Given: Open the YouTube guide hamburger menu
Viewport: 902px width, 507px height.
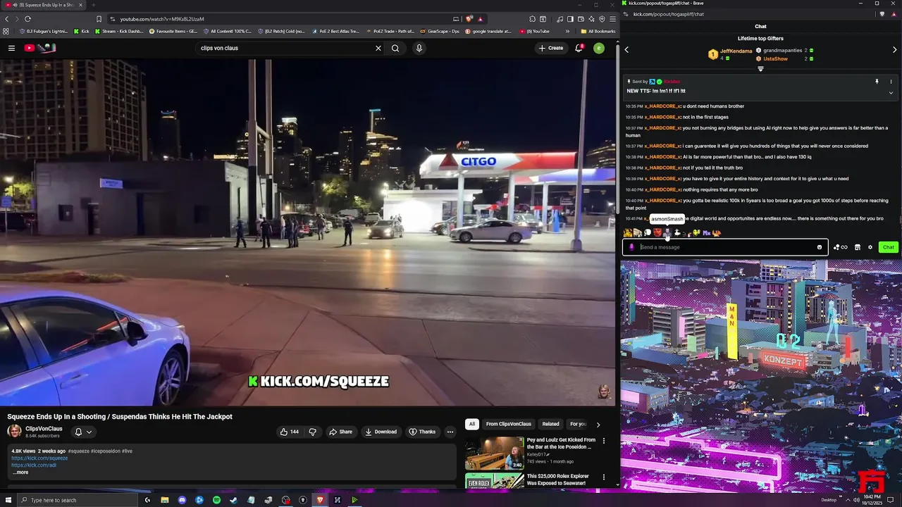Looking at the screenshot, I should click(11, 48).
